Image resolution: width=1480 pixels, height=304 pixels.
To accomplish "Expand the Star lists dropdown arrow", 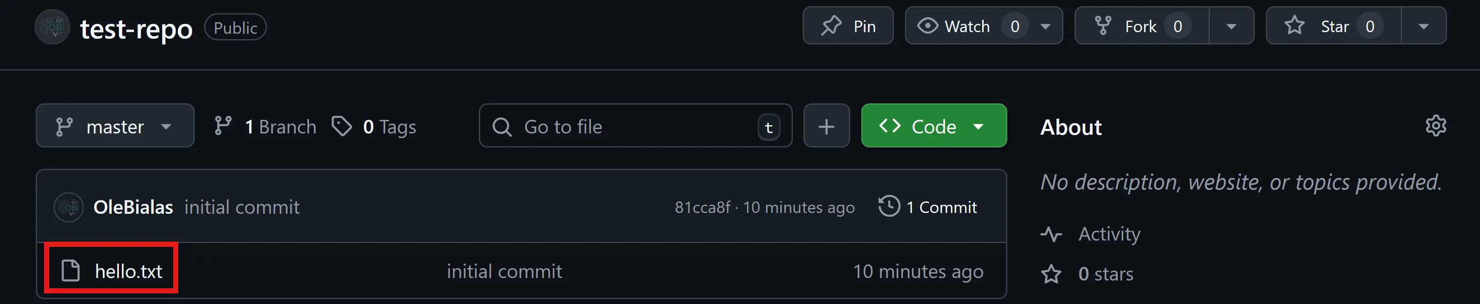I will (1423, 26).
